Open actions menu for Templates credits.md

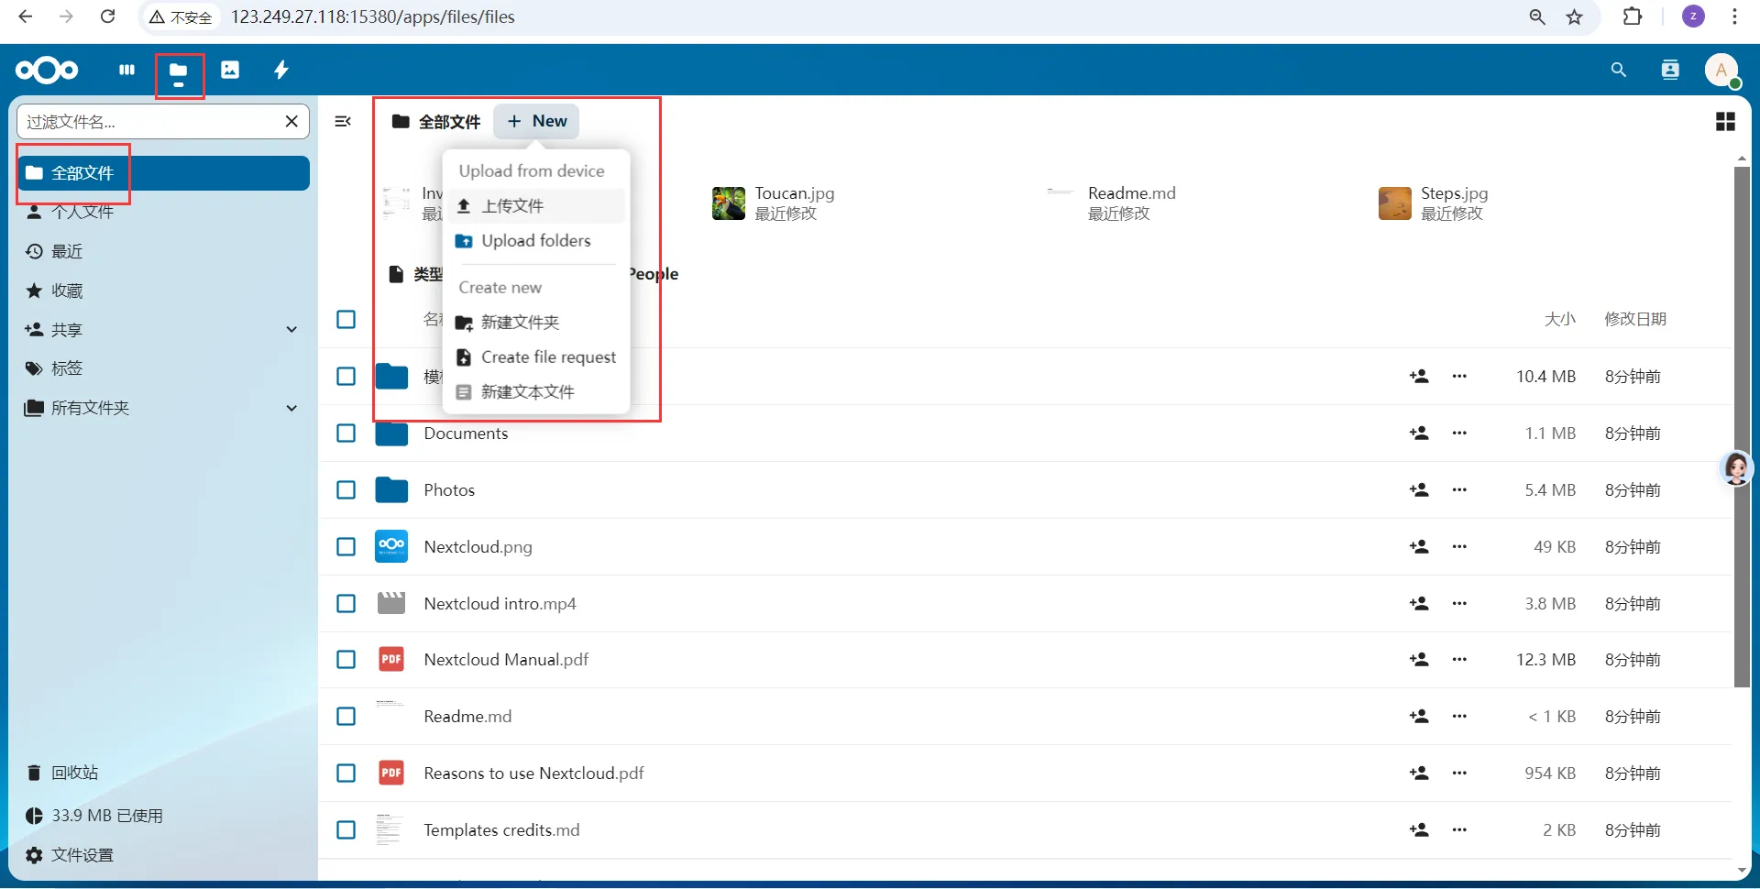coord(1459,830)
